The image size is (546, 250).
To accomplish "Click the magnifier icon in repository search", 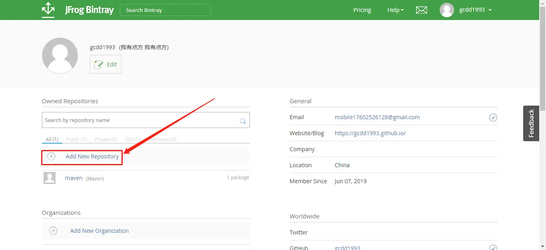I will tap(243, 121).
